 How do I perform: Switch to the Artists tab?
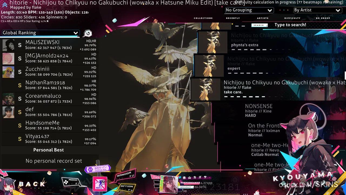263,18
